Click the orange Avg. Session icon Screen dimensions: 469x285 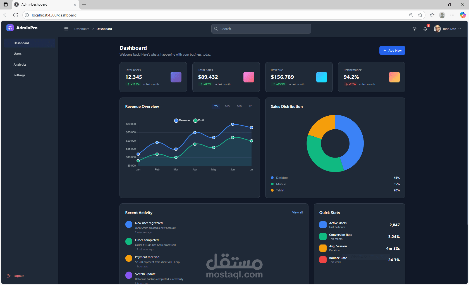[323, 248]
